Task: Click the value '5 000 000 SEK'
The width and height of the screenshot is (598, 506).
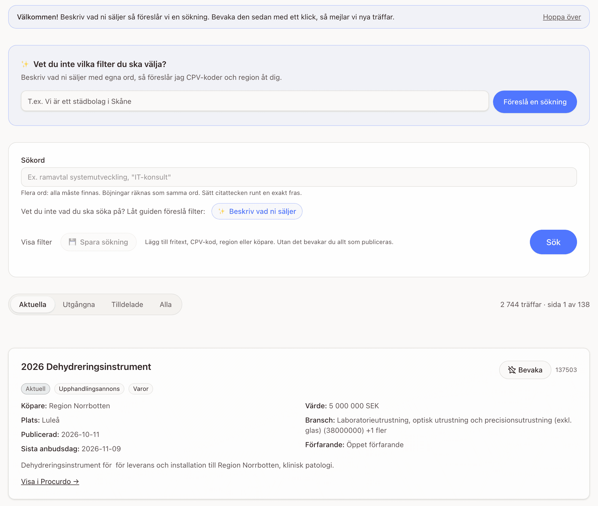Action: tap(354, 406)
